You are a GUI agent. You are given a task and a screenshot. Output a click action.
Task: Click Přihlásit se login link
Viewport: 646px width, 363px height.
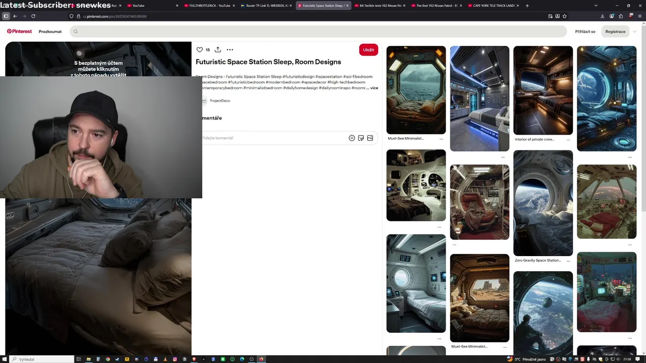[x=585, y=31]
